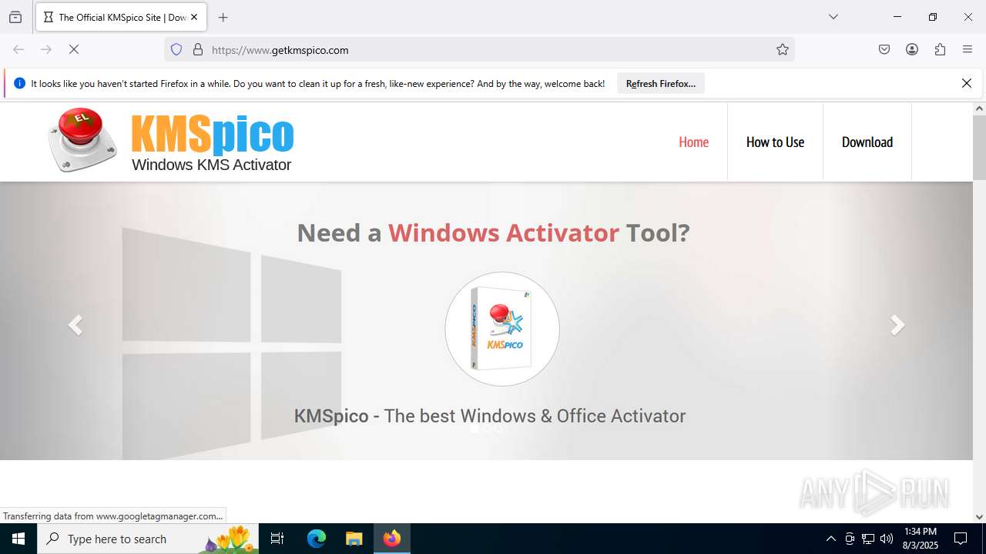Click the notification info icon
The width and height of the screenshot is (986, 554).
tap(20, 83)
